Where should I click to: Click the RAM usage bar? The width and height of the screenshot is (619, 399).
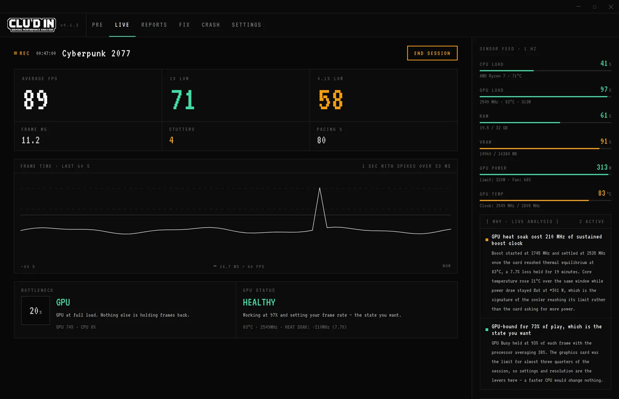[x=545, y=122]
